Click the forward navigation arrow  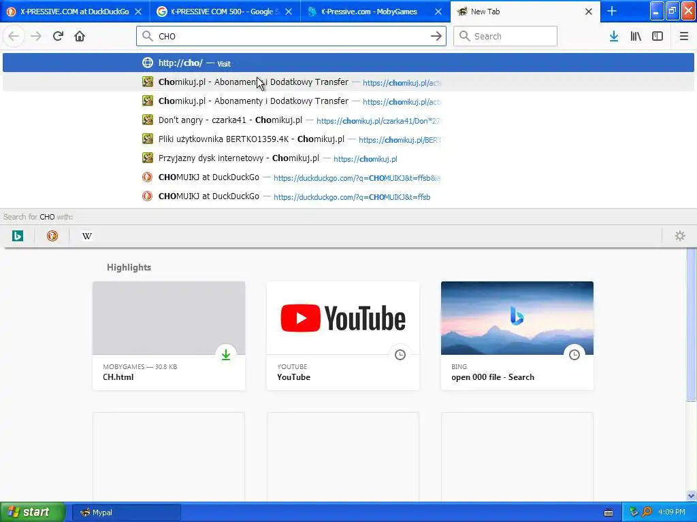coord(36,36)
